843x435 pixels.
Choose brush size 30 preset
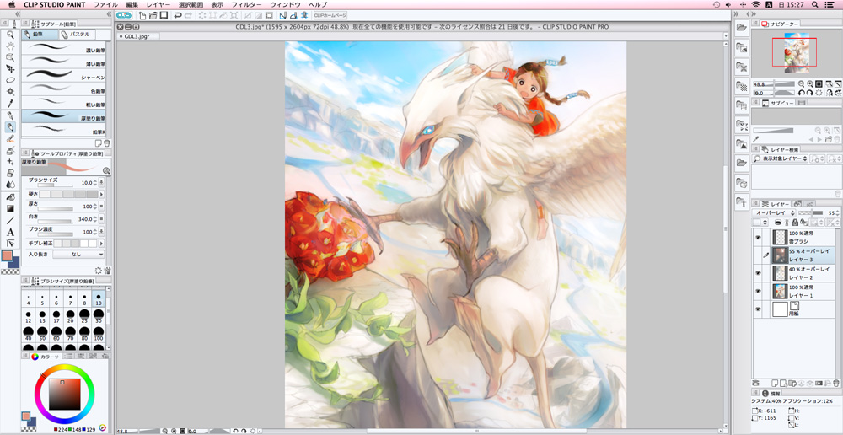point(99,315)
